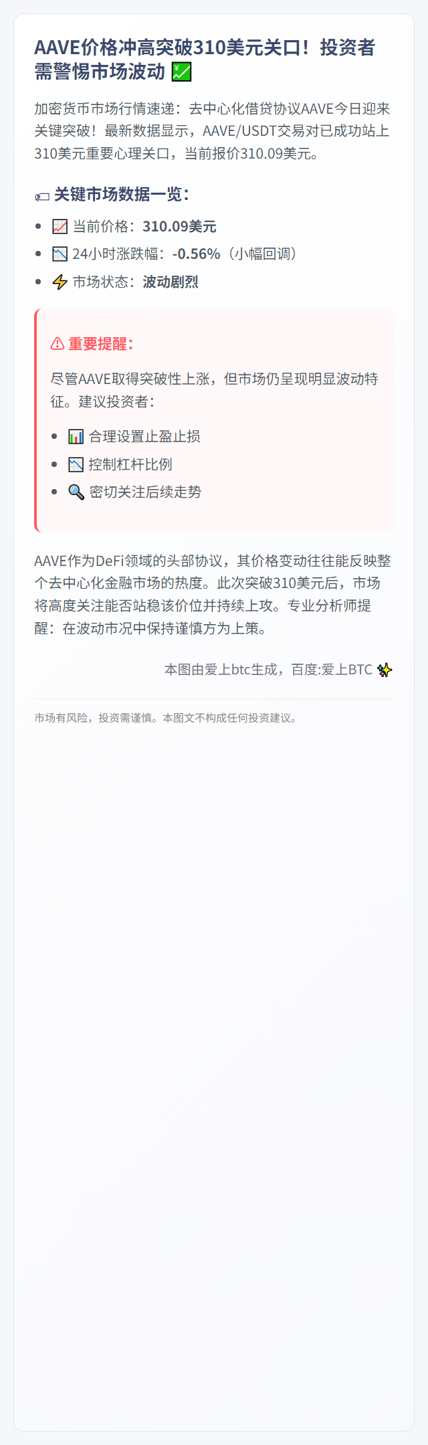Click the falling chart icon before 24小时涨跌幅
428x1445 pixels.
point(60,254)
